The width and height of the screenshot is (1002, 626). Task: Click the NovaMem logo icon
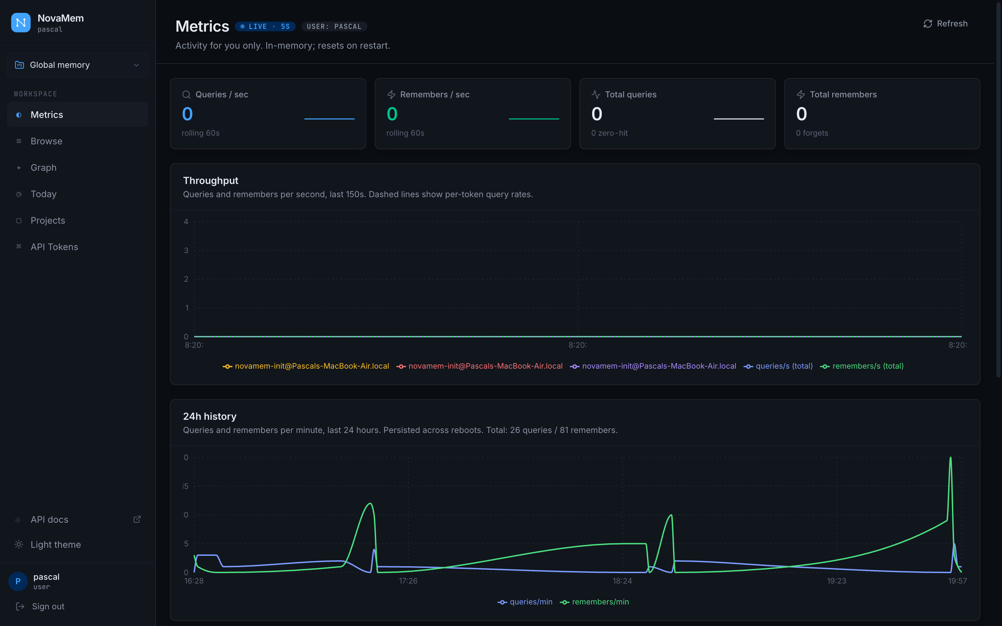pos(21,23)
